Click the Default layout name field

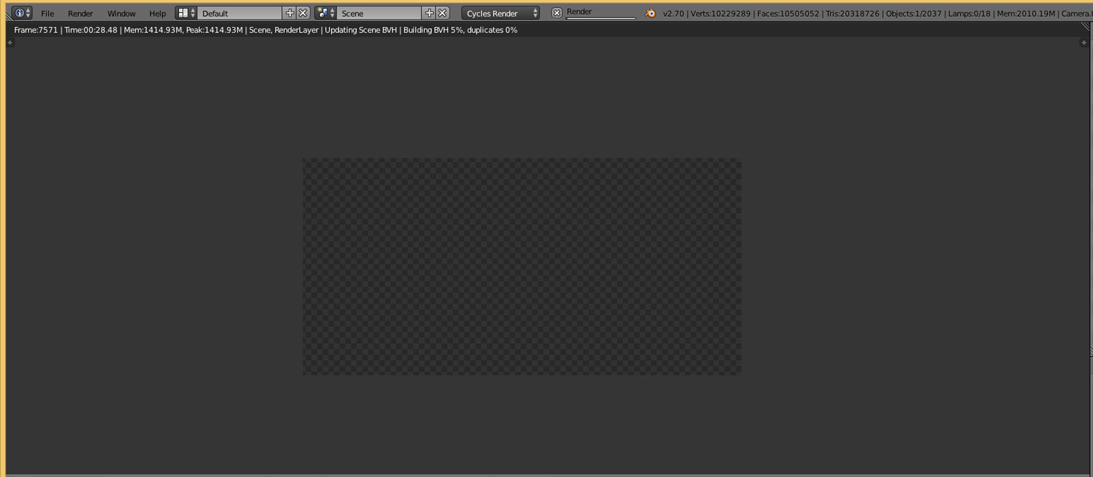pyautogui.click(x=240, y=13)
